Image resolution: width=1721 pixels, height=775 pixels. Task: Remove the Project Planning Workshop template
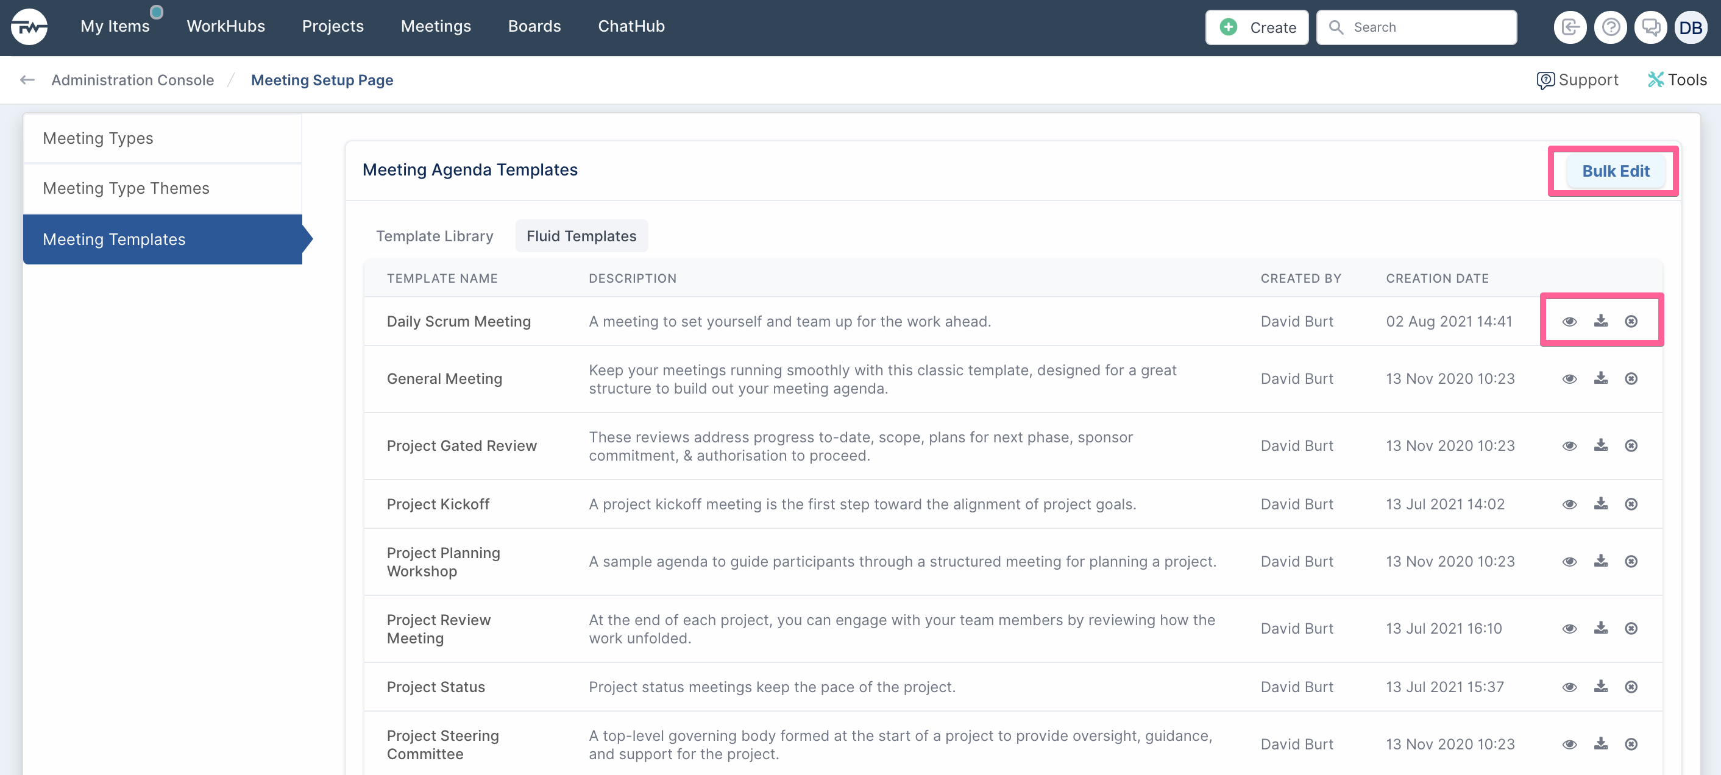click(x=1631, y=562)
